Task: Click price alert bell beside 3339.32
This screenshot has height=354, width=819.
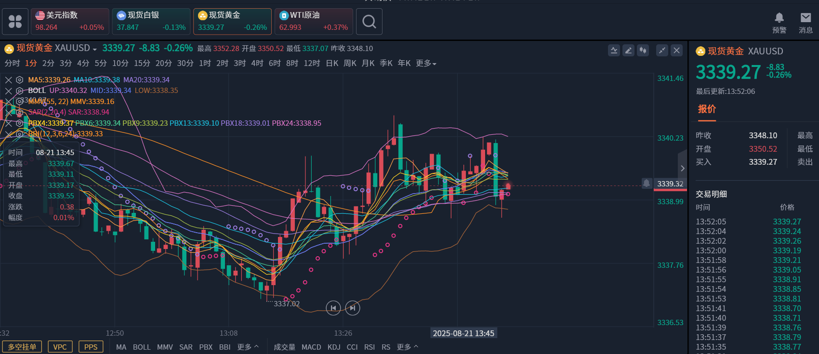Action: pos(647,184)
